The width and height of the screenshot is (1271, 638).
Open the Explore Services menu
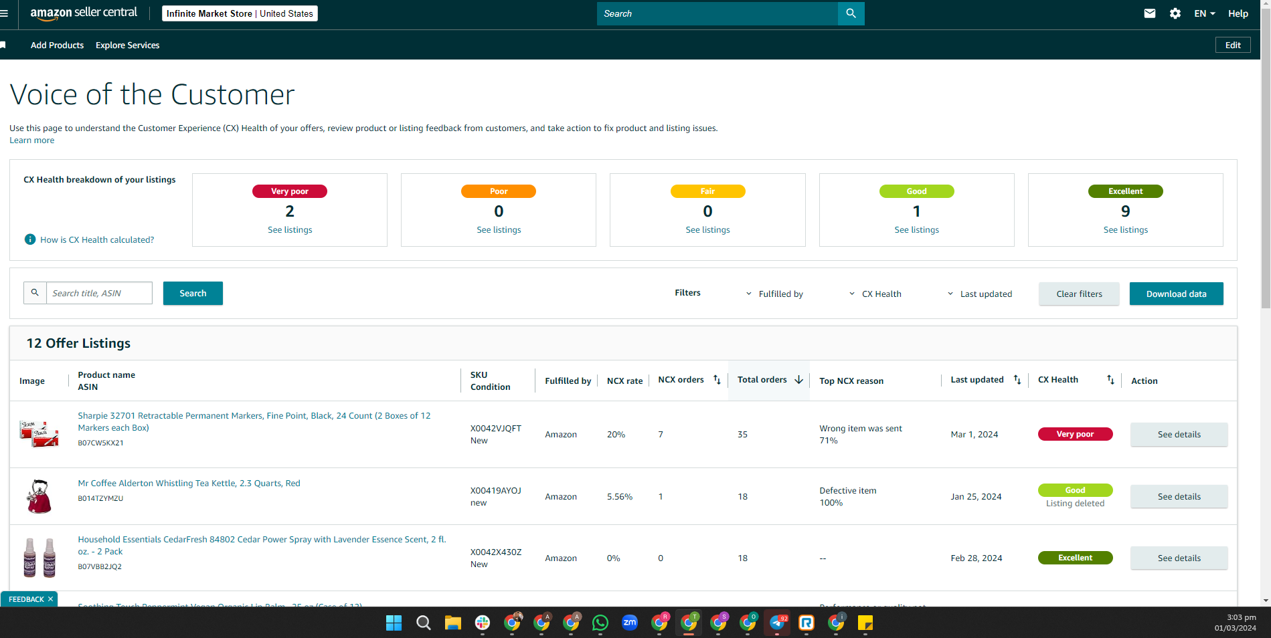coord(127,45)
